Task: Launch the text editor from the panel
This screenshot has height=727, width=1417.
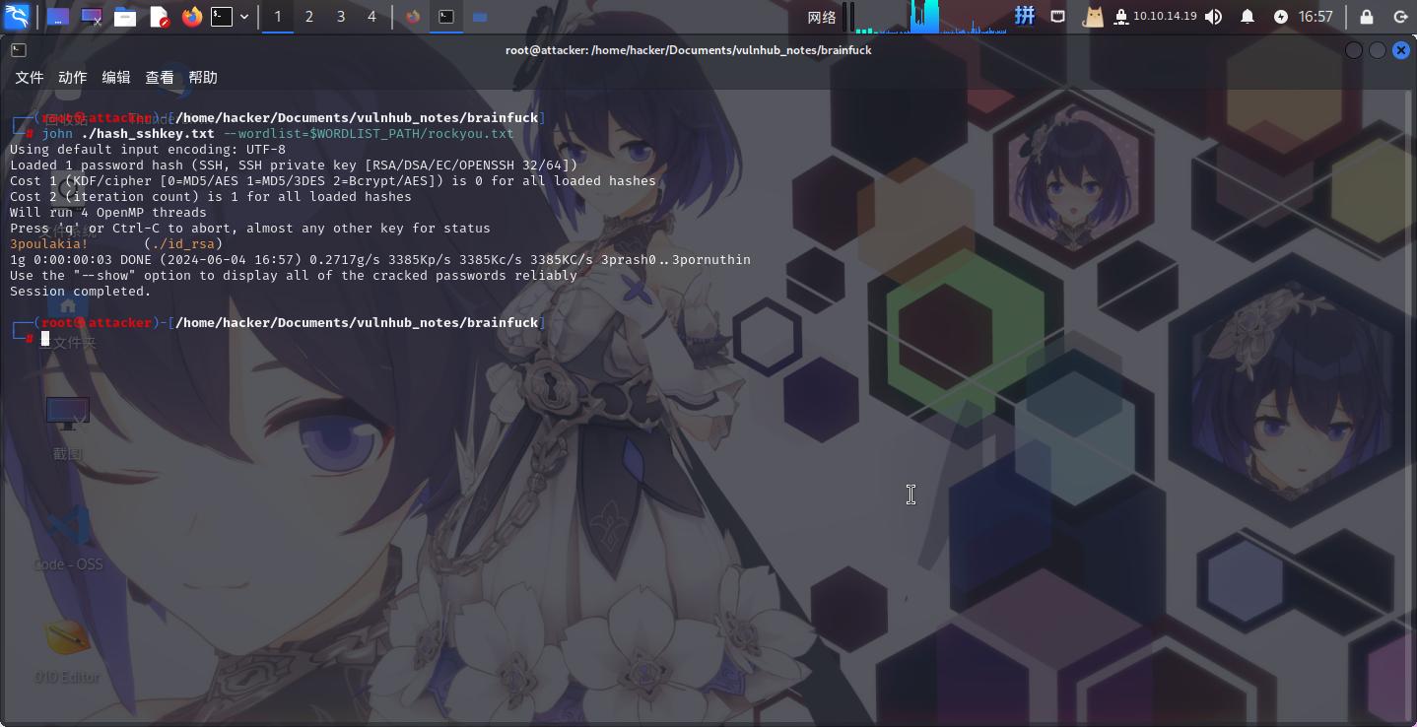Action: click(159, 17)
